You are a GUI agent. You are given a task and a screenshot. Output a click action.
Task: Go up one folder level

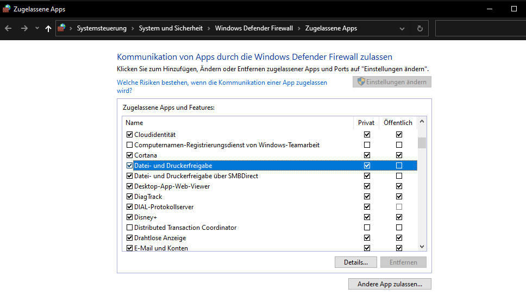(48, 28)
